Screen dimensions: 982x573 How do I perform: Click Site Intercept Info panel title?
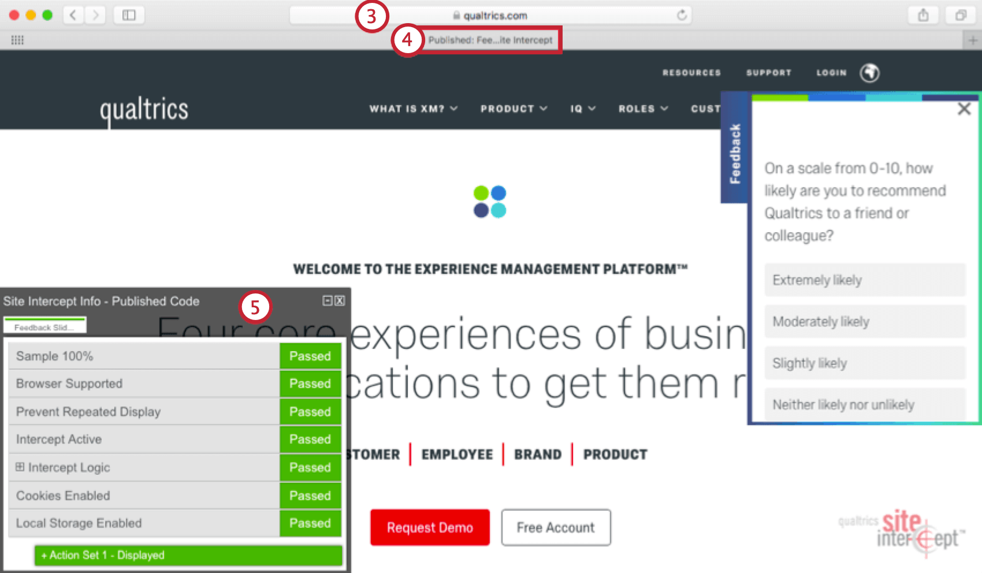(101, 301)
